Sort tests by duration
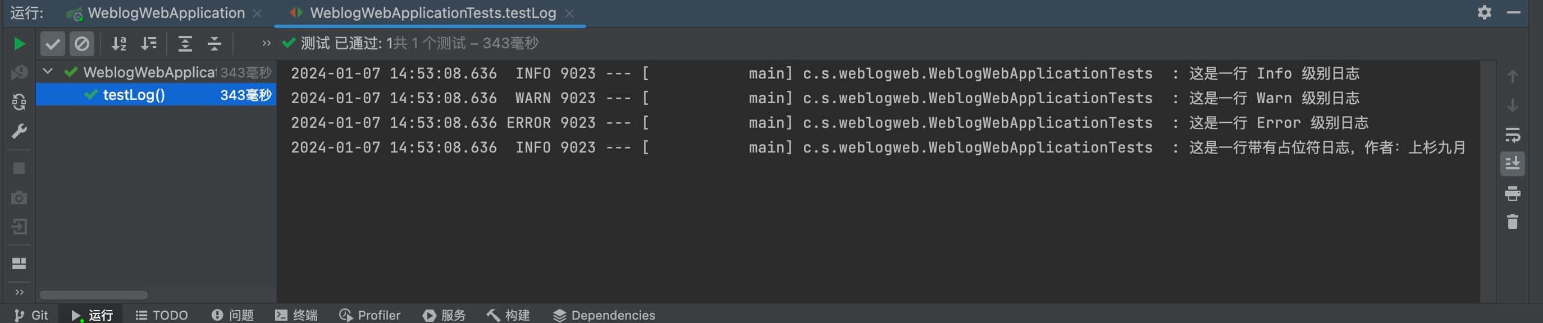Image resolution: width=1543 pixels, height=323 pixels. coord(149,44)
